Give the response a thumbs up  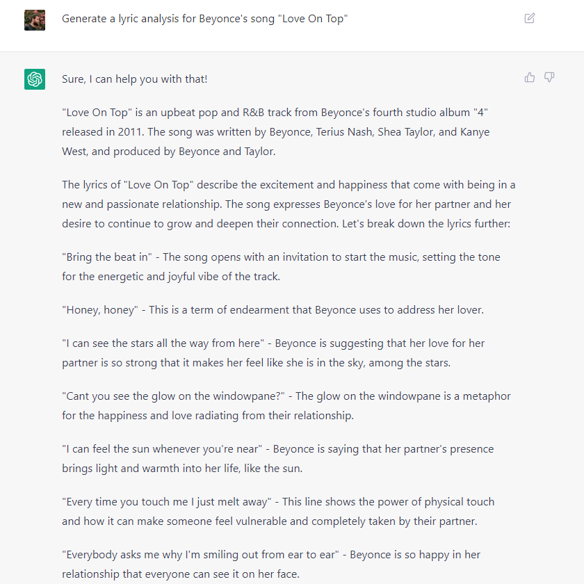pos(529,77)
